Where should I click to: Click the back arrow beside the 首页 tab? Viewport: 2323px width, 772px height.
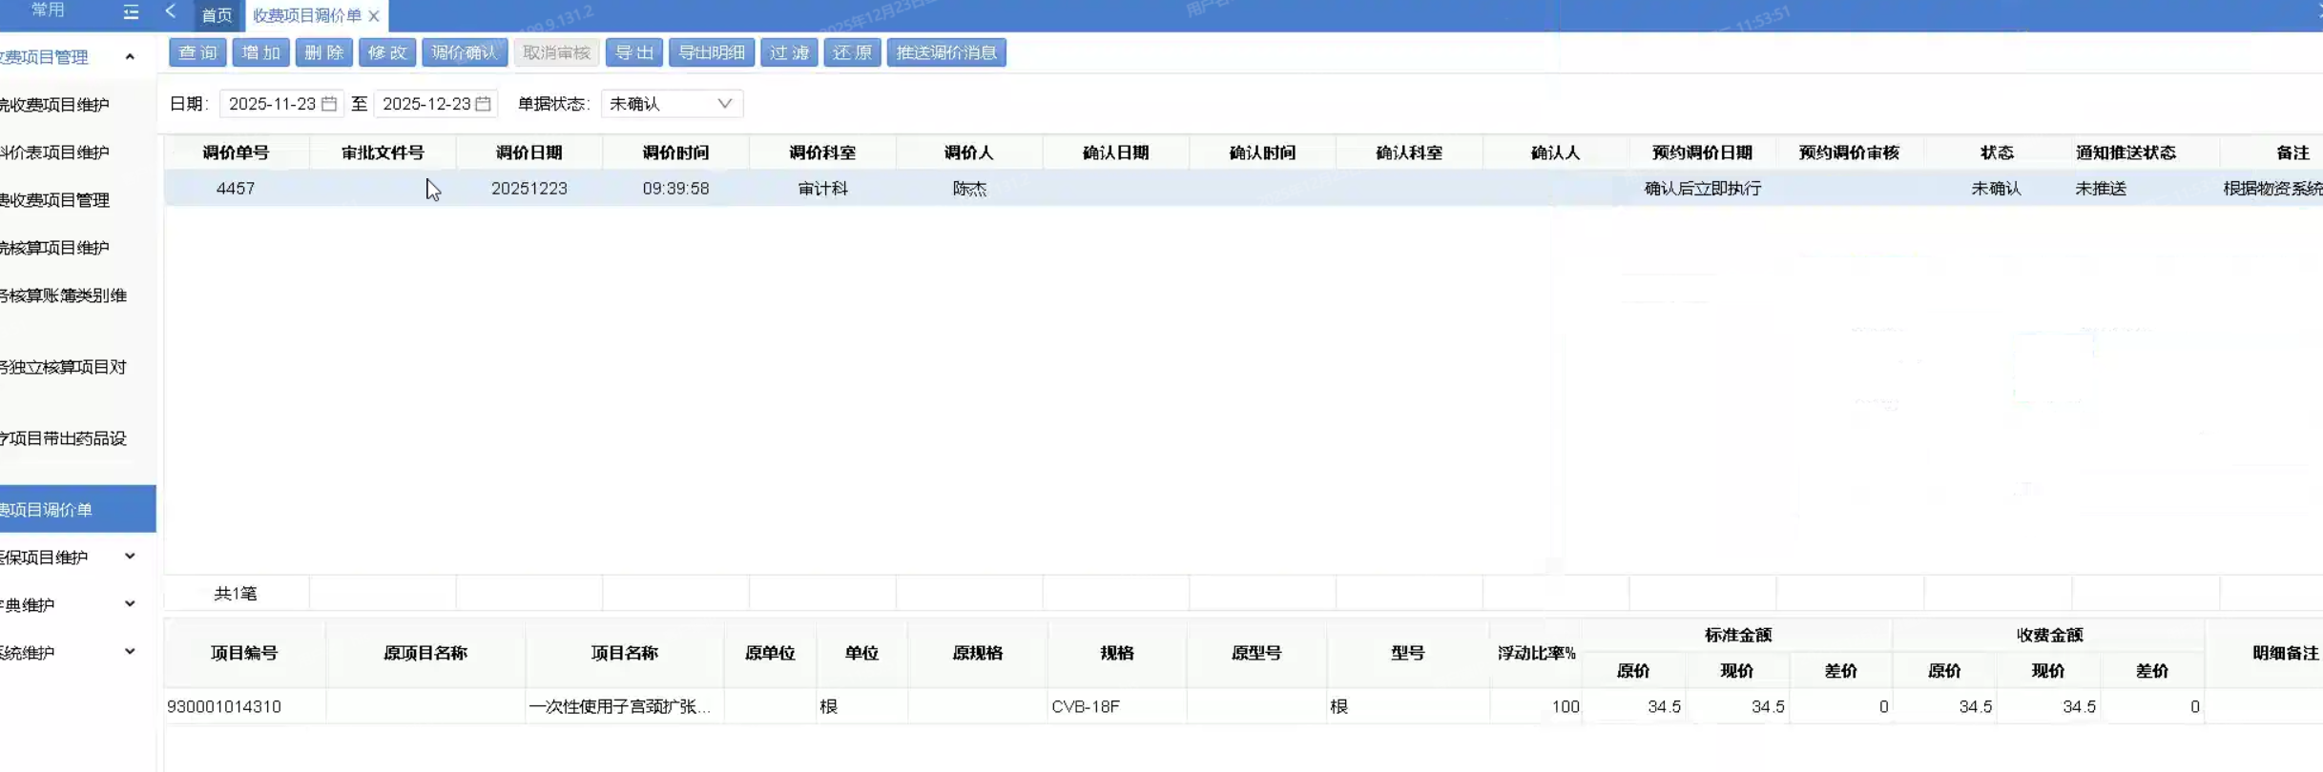171,11
